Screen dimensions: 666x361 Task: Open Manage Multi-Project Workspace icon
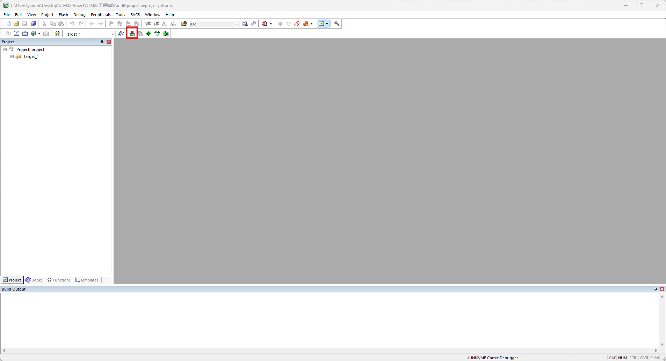[x=140, y=33]
